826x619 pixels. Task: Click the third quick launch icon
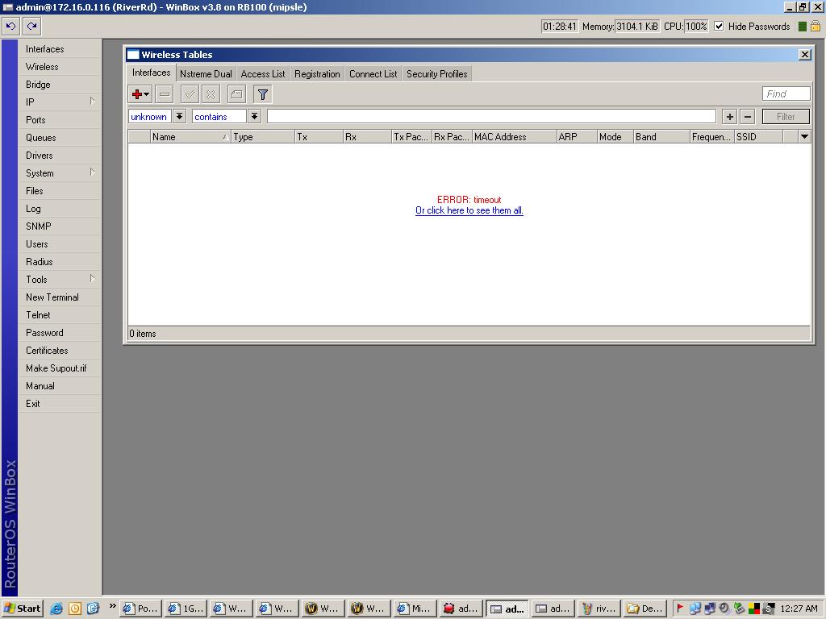pyautogui.click(x=94, y=609)
